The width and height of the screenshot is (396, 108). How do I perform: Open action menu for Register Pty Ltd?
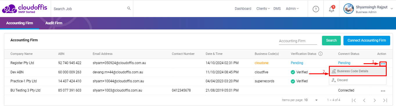383,64
